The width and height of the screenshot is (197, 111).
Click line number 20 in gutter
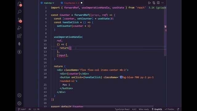tap(45, 77)
